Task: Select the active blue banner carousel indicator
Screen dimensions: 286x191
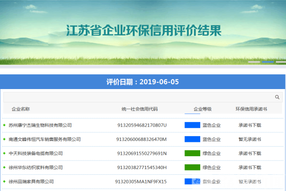Action: coord(268,62)
